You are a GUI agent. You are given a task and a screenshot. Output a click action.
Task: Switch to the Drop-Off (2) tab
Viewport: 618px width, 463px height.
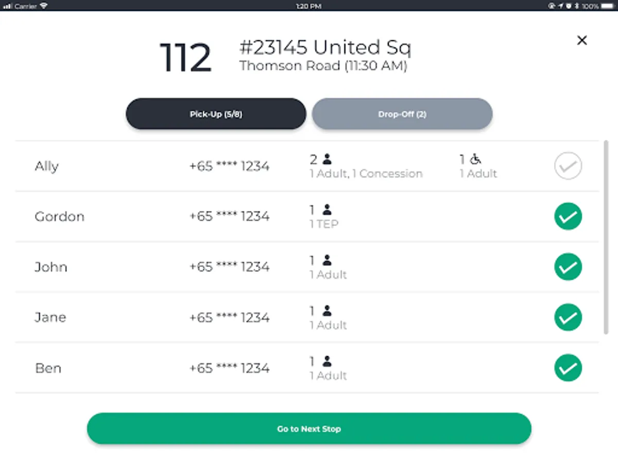coord(402,114)
